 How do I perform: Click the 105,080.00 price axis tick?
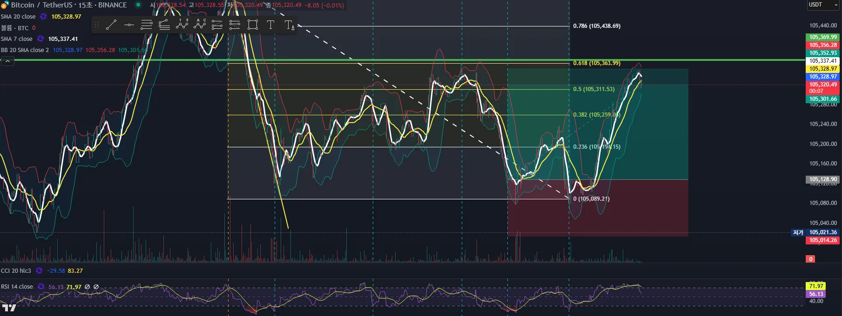(x=822, y=203)
